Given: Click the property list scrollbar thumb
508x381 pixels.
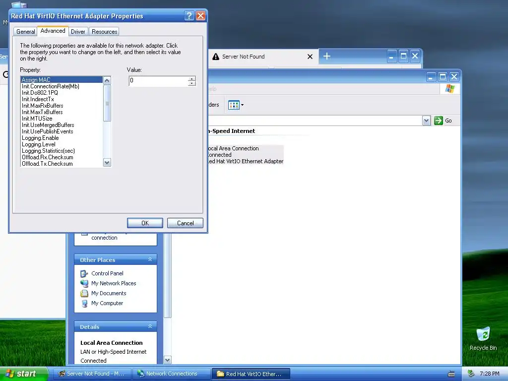Looking at the screenshot, I should click(107, 103).
